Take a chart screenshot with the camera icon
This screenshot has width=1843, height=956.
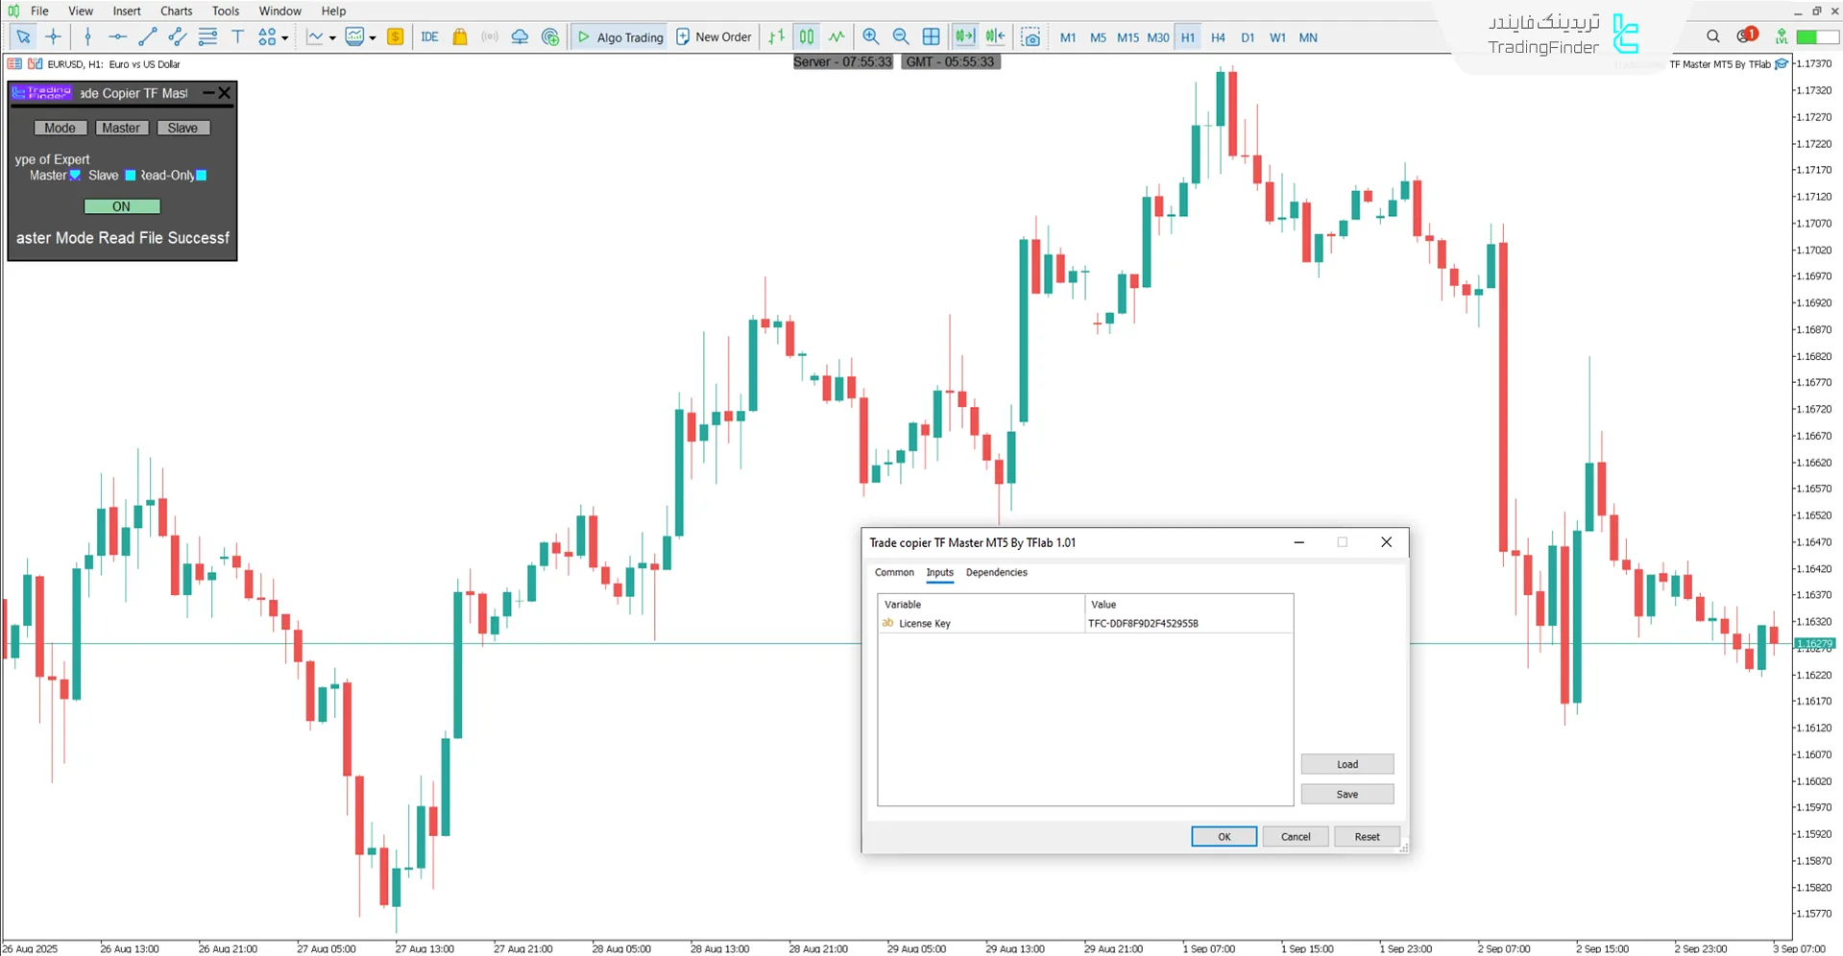[x=1031, y=36]
